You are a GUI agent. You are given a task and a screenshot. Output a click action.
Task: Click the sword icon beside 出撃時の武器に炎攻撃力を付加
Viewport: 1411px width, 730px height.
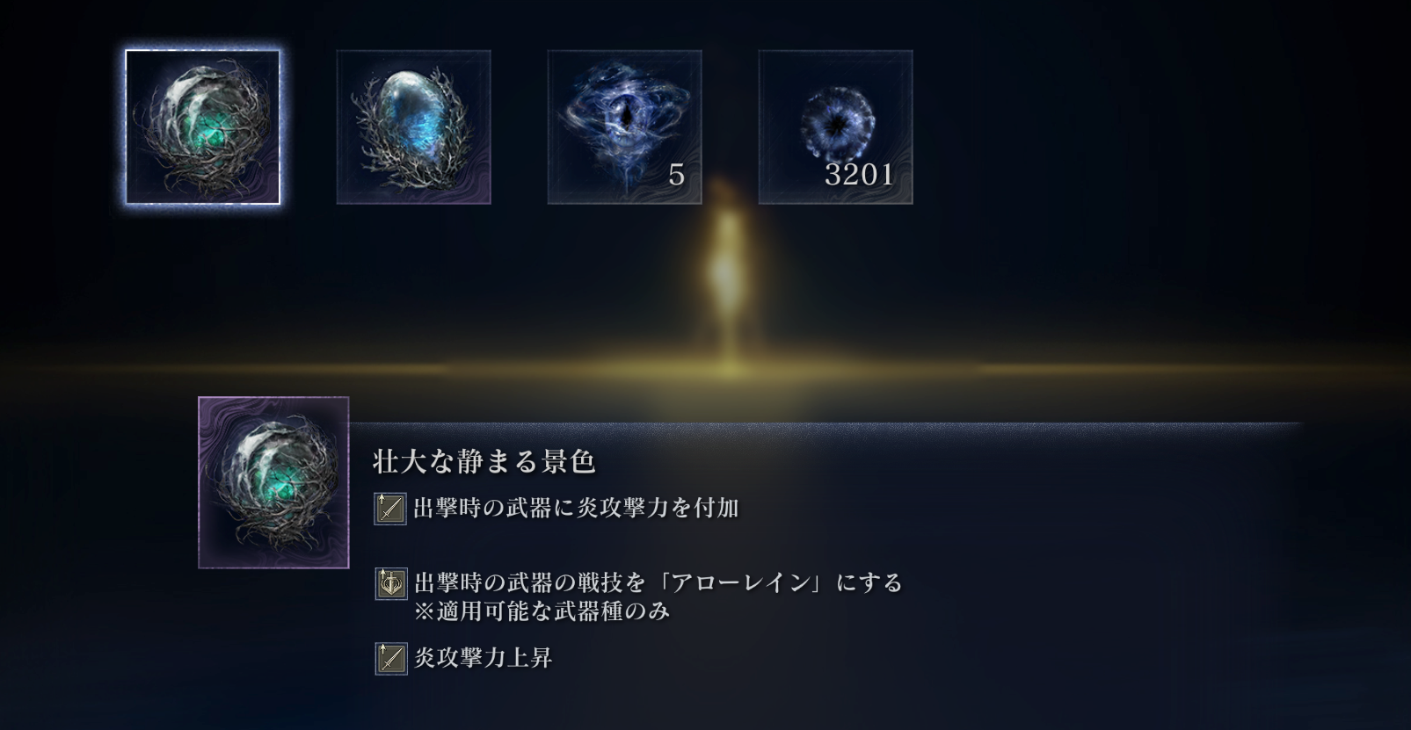coord(390,509)
